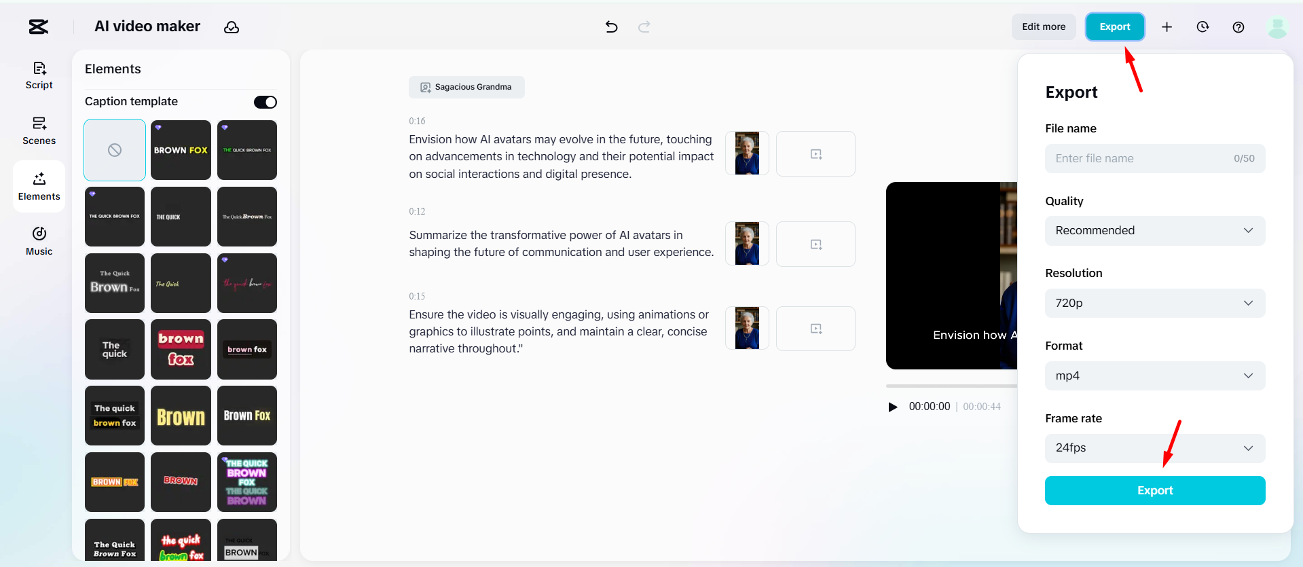
Task: Click the Sagacious Grandma avatar chip
Action: (466, 87)
